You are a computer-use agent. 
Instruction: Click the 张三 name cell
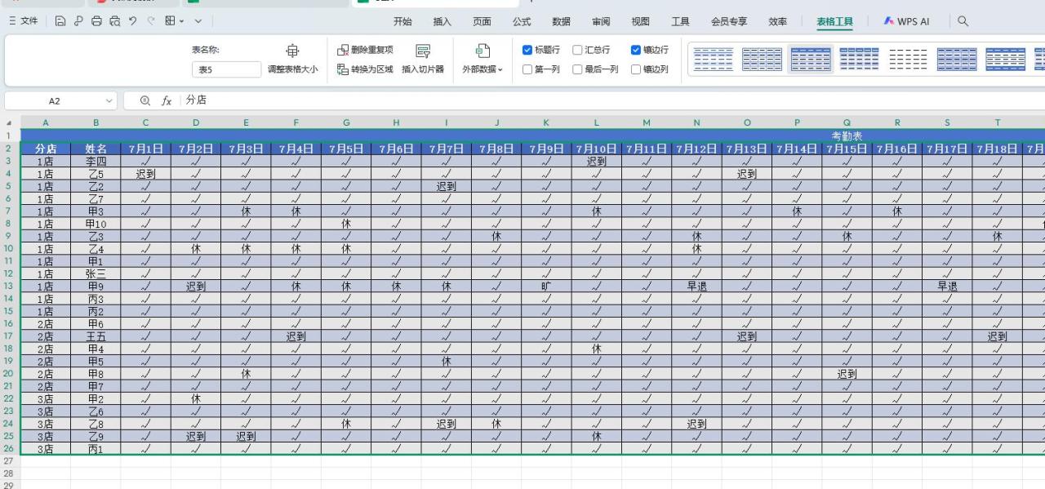tap(96, 273)
